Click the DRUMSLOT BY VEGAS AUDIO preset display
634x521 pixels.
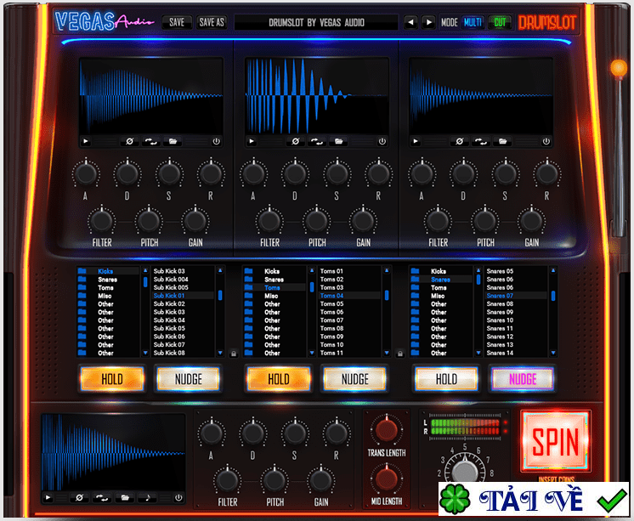(x=316, y=23)
